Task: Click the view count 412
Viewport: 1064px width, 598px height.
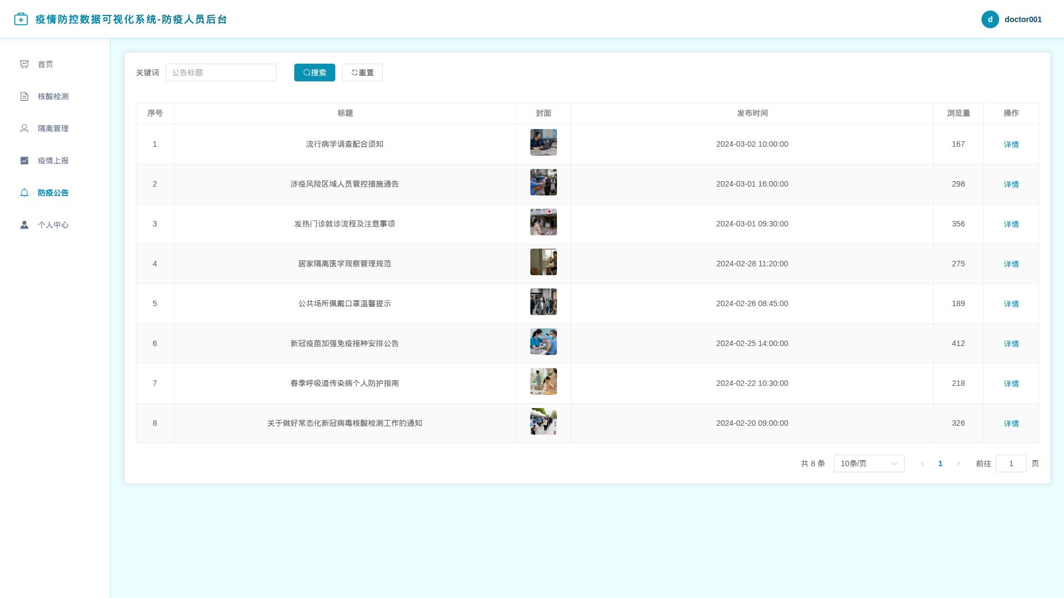Action: click(x=958, y=343)
